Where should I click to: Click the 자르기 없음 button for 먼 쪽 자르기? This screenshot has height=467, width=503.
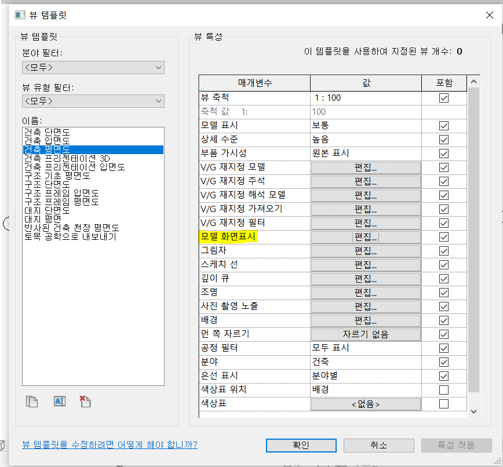tap(366, 334)
